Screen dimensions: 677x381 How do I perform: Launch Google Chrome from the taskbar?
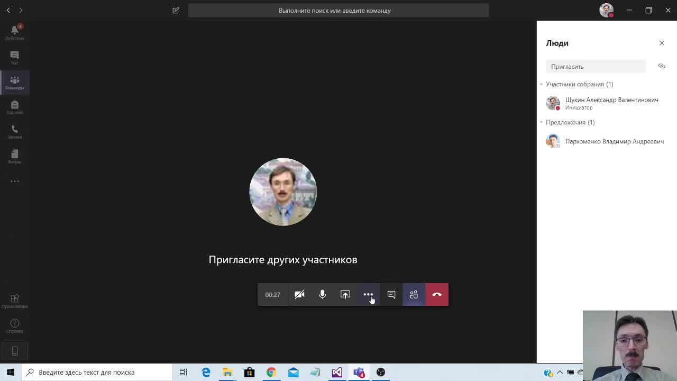271,372
